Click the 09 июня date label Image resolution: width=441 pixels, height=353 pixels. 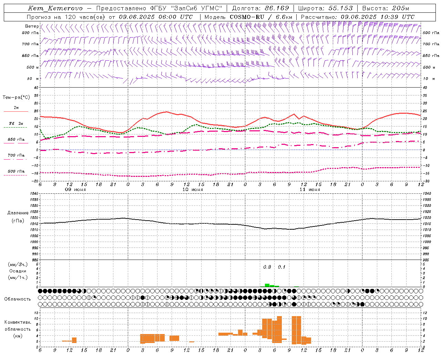coord(75,190)
